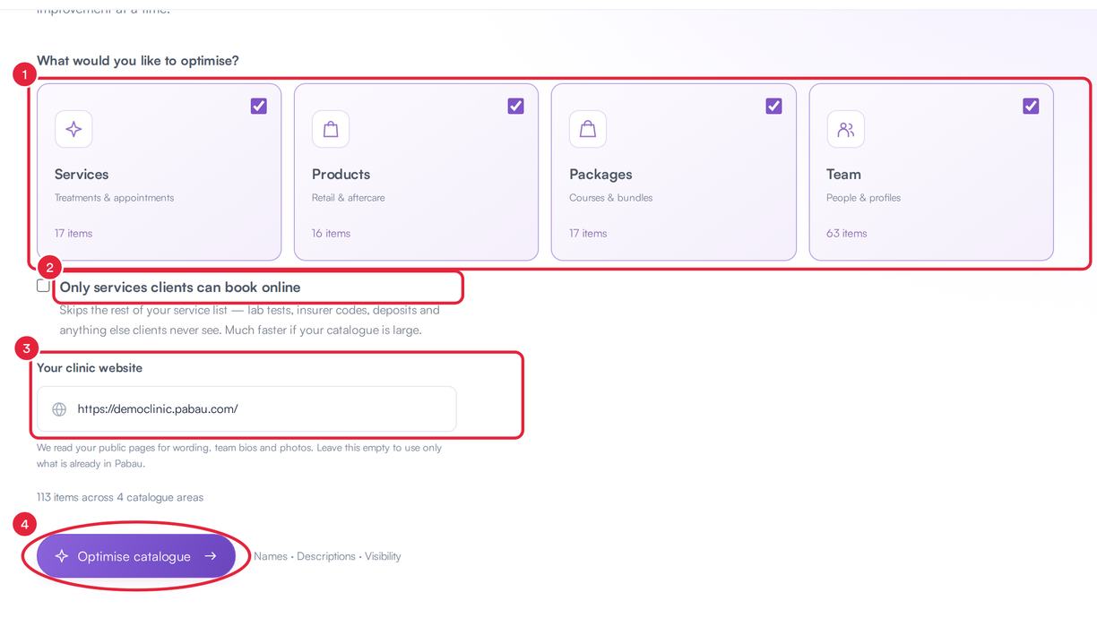Select the Products card title
This screenshot has width=1097, height=618.
click(341, 174)
